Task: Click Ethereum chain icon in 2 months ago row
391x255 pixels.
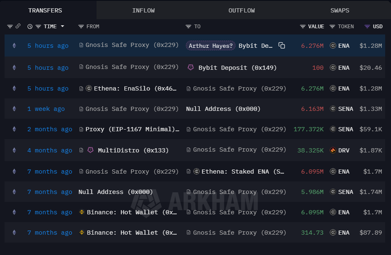Action: (x=14, y=129)
